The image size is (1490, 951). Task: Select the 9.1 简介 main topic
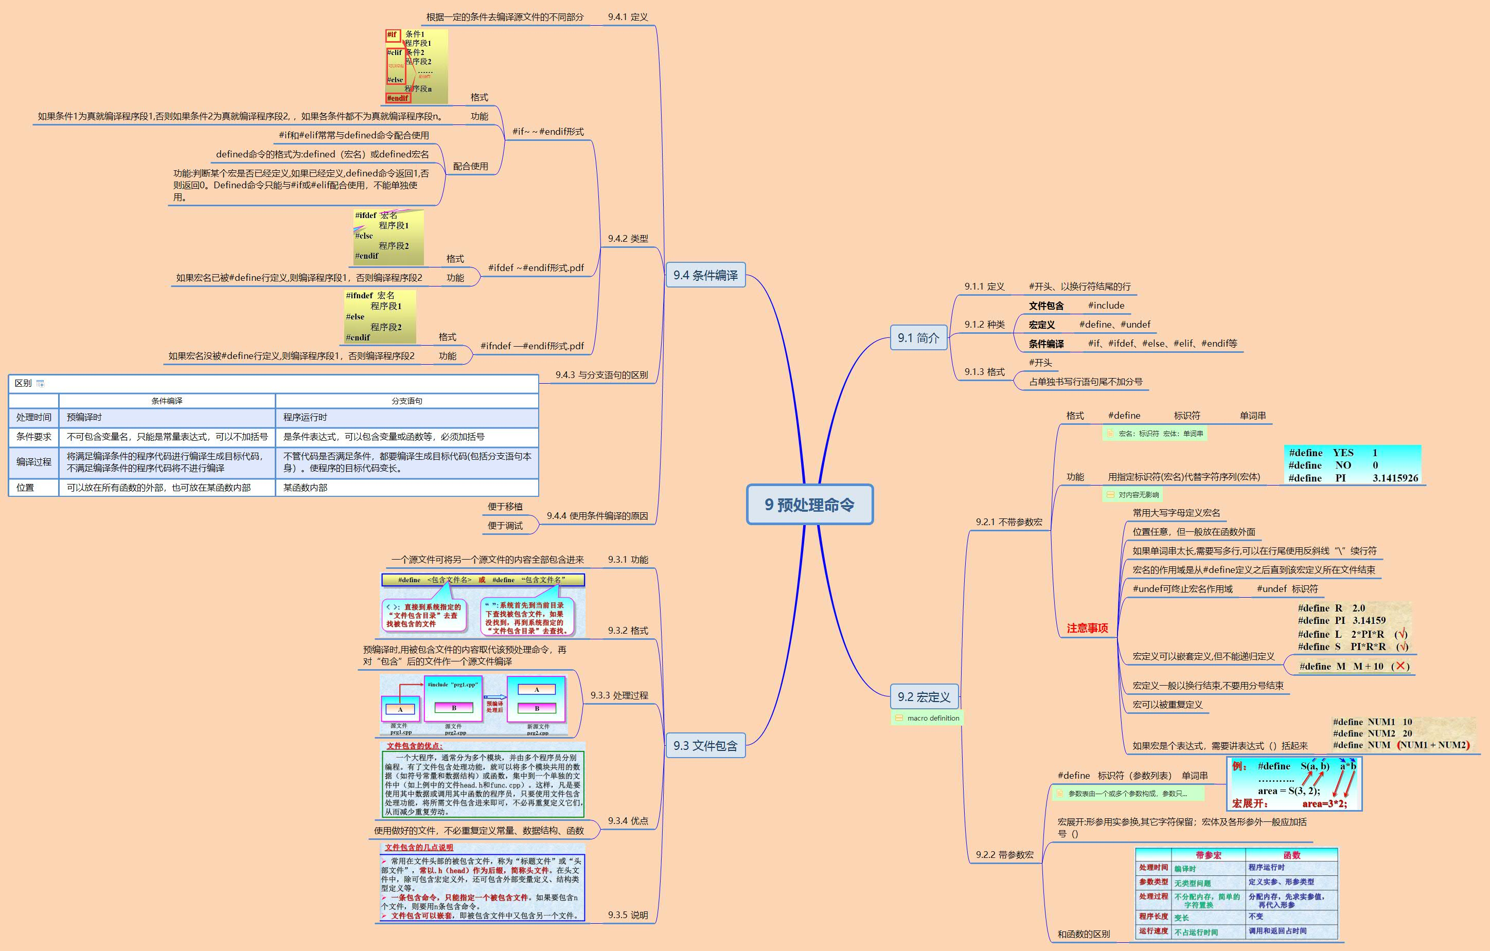coord(918,338)
